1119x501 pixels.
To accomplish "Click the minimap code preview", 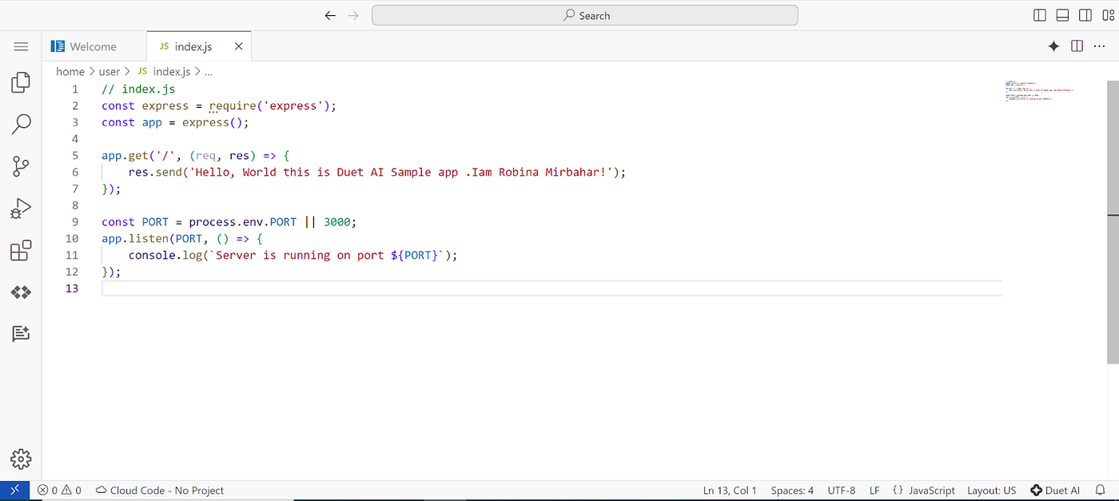I will click(1039, 89).
